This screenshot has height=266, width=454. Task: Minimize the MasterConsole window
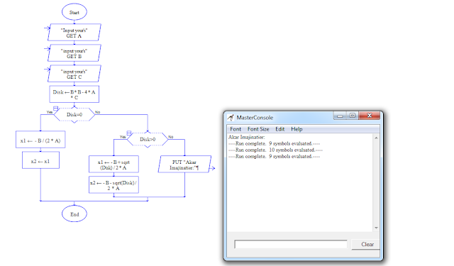[340, 116]
